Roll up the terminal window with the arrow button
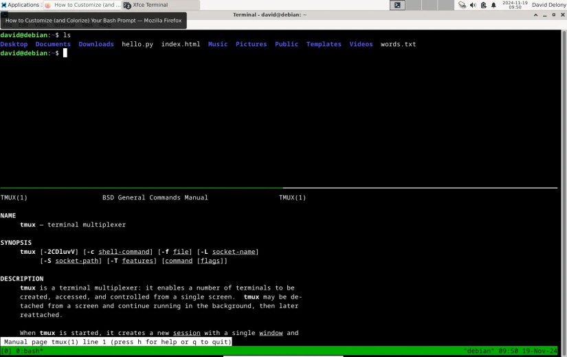The height and width of the screenshot is (357, 567). pyautogui.click(x=535, y=15)
